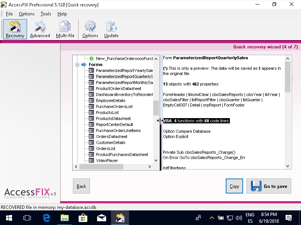The image size is (301, 225).
Task: Click the Copy button
Action: point(234,186)
